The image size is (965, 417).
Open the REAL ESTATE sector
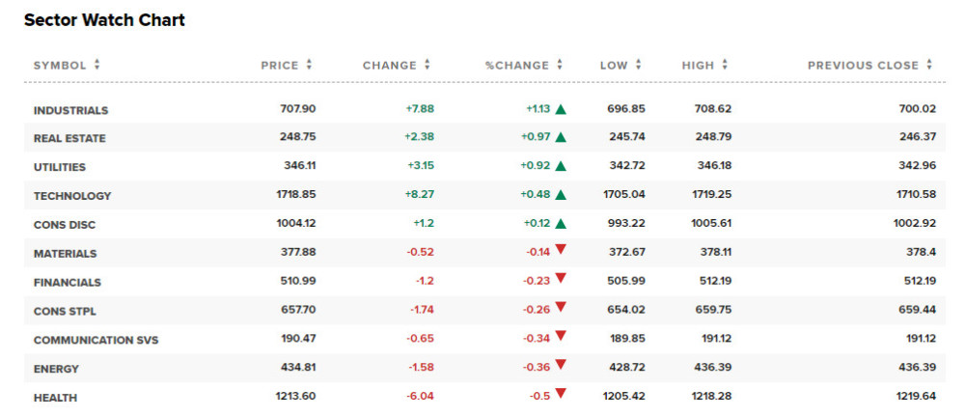[69, 138]
